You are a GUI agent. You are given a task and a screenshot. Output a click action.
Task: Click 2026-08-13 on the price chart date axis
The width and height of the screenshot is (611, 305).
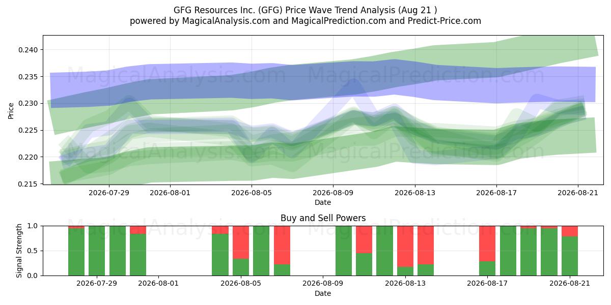click(x=415, y=193)
